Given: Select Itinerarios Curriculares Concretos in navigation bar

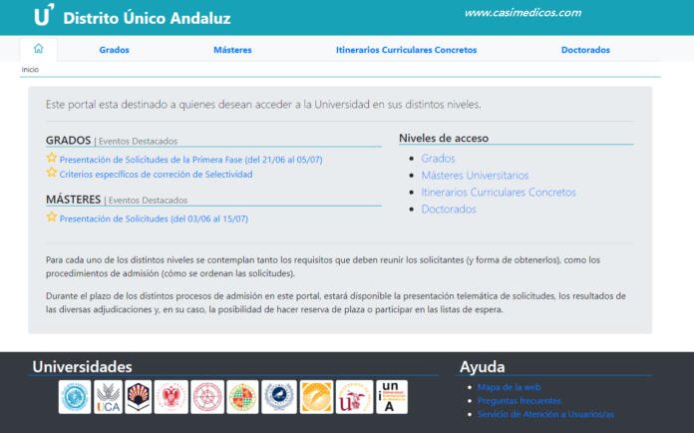Looking at the screenshot, I should (x=406, y=50).
